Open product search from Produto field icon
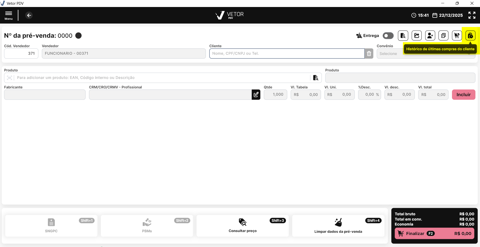 pyautogui.click(x=316, y=78)
